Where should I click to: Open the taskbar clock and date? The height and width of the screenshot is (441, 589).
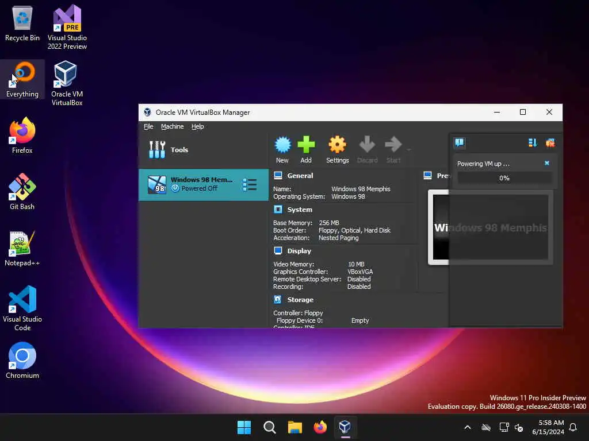(548, 427)
